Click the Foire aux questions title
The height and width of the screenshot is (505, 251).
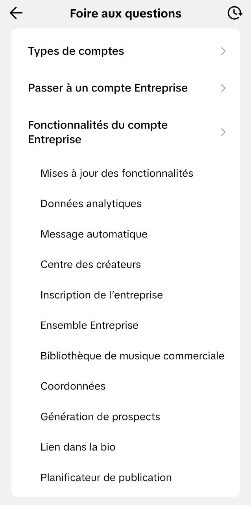[125, 13]
